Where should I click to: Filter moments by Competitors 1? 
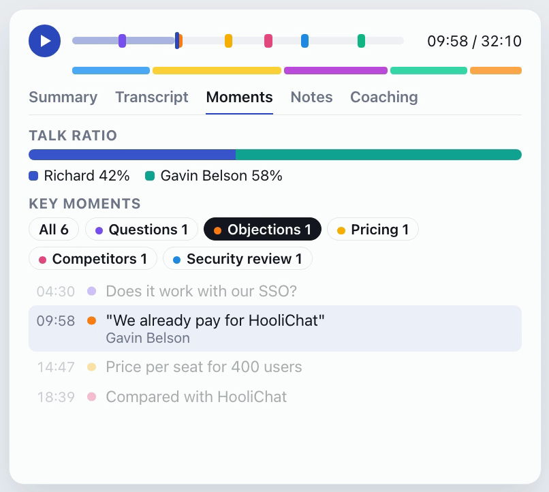93,259
